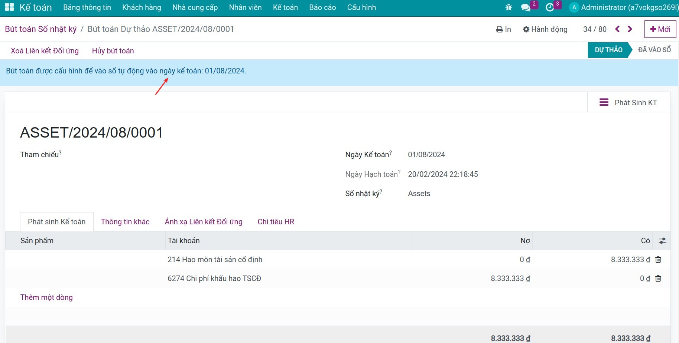
Task: Click Xoá Liên kết Đối ứng button
Action: pos(45,51)
